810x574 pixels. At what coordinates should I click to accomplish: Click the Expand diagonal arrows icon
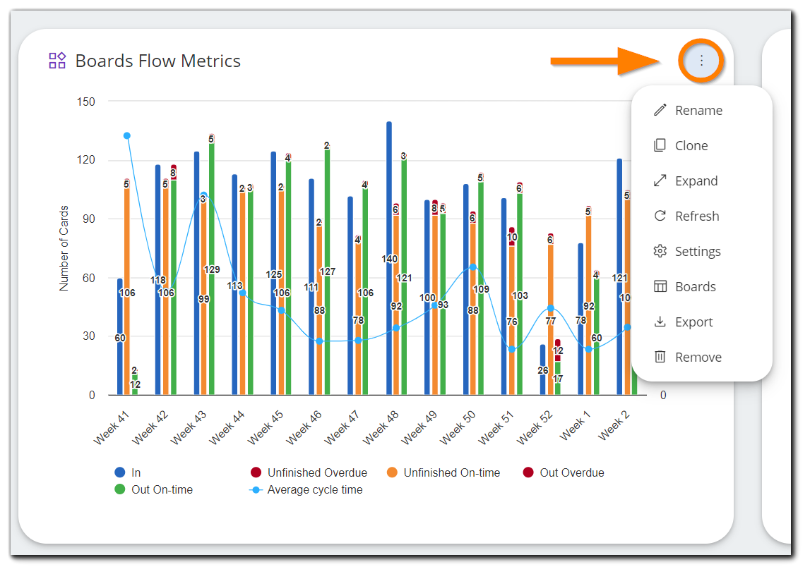click(660, 181)
